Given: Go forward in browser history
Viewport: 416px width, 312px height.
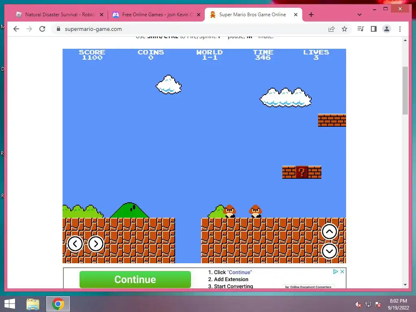Looking at the screenshot, I should [x=29, y=29].
